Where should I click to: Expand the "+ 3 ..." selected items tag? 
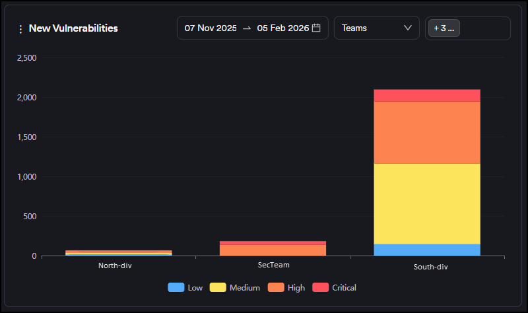click(x=444, y=28)
